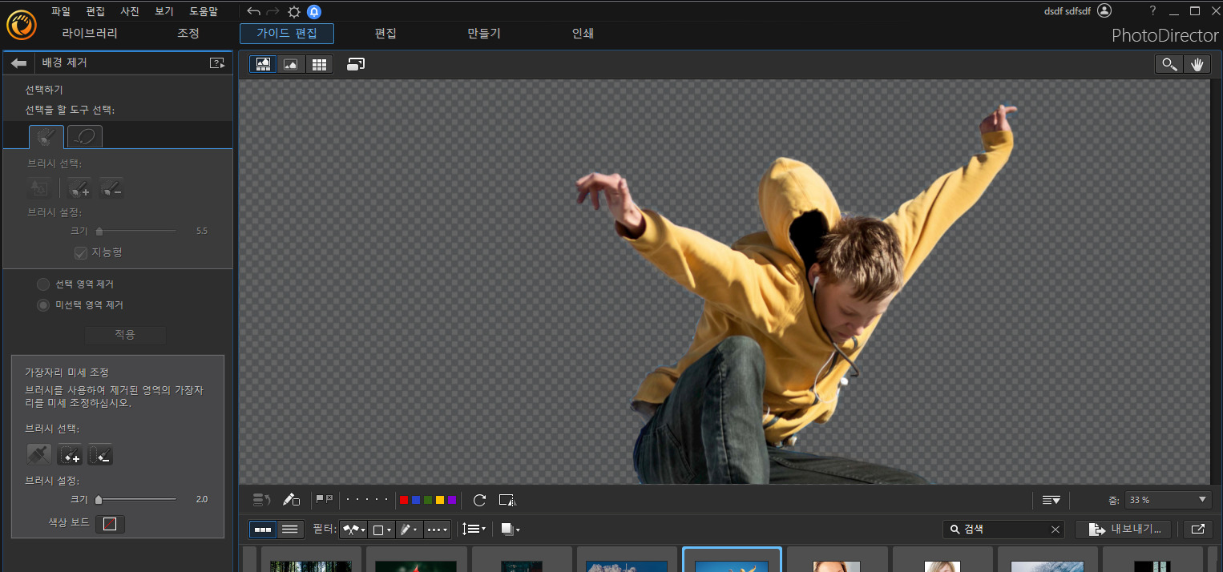Select the 미선택 영역 제거 radio option

pyautogui.click(x=43, y=305)
